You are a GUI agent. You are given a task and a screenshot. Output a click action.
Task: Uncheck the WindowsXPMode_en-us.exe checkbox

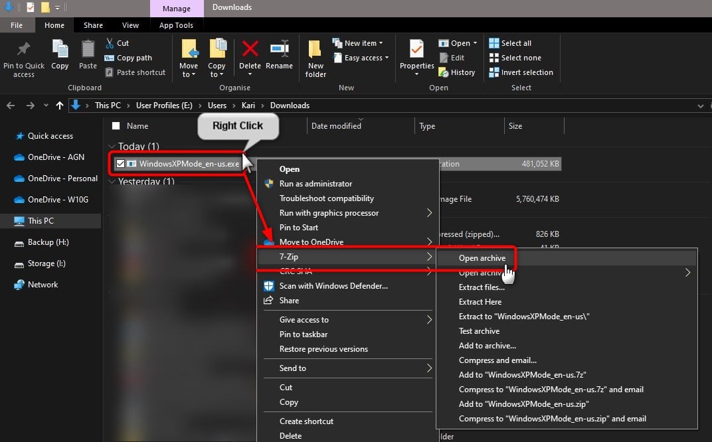(x=120, y=164)
